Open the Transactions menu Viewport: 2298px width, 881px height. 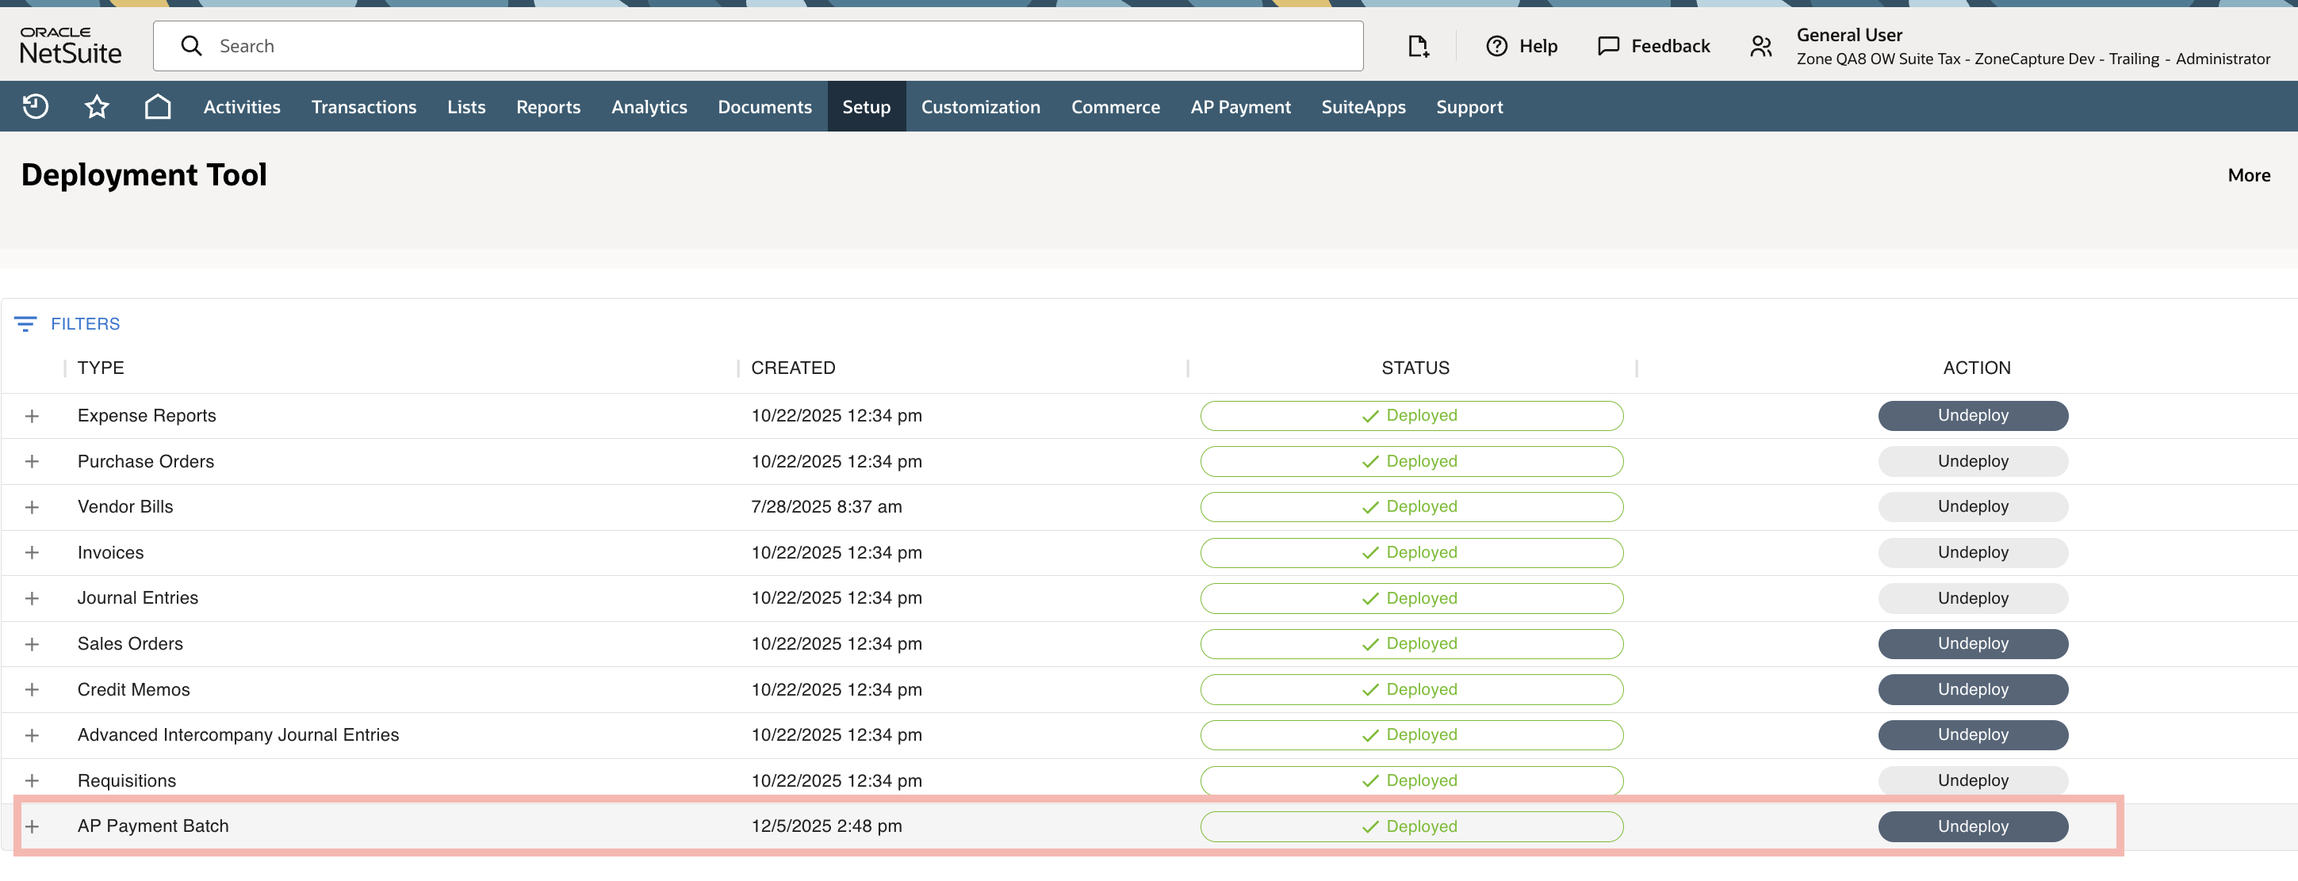coord(364,107)
